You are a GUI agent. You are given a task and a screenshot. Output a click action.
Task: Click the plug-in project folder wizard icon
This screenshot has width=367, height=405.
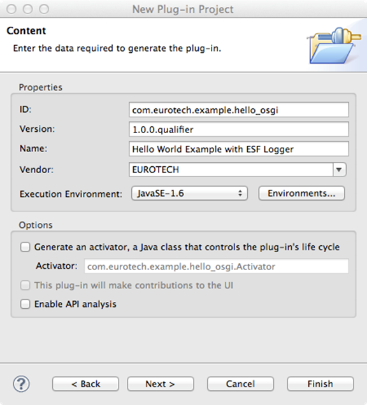(x=335, y=45)
